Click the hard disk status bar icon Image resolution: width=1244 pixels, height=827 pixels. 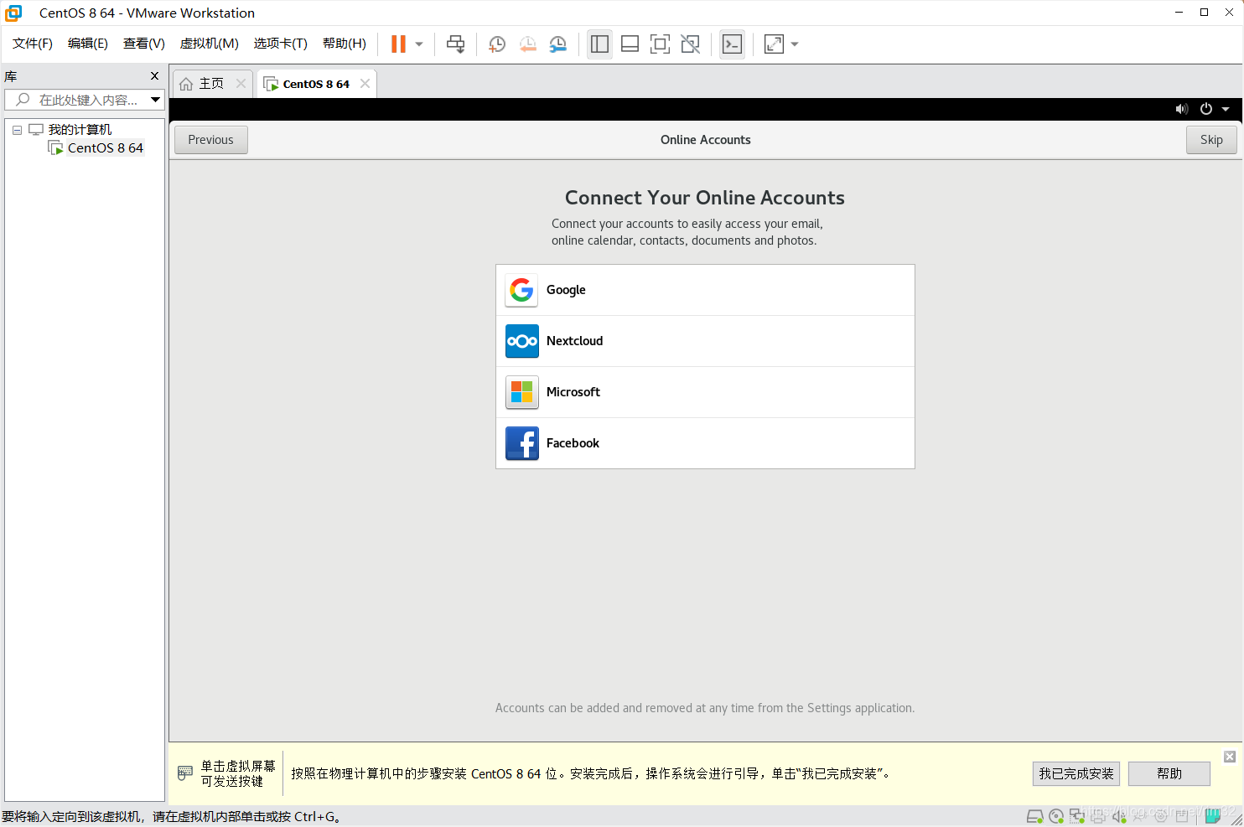click(x=1035, y=816)
